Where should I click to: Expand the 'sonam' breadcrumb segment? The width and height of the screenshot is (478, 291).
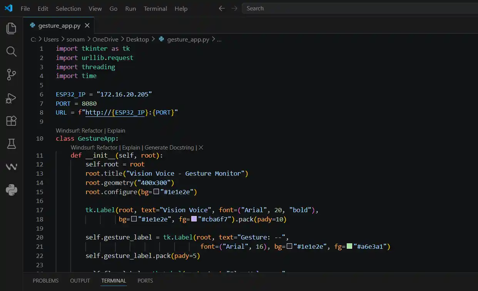75,39
